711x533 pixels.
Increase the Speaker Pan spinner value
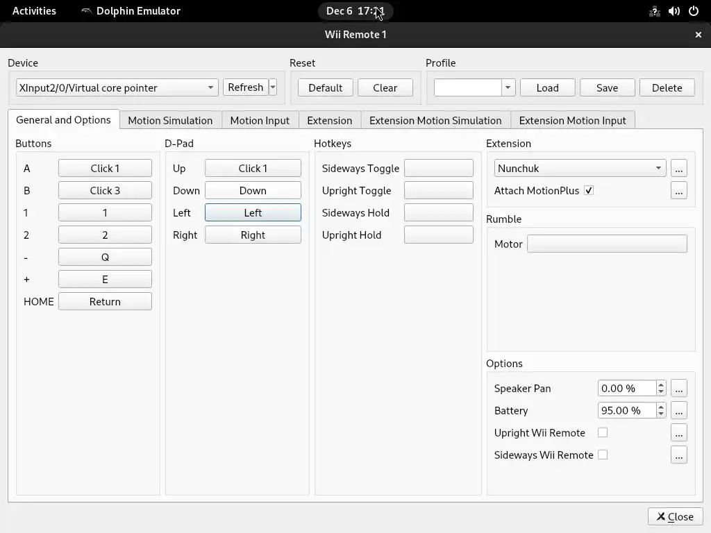pyautogui.click(x=661, y=384)
